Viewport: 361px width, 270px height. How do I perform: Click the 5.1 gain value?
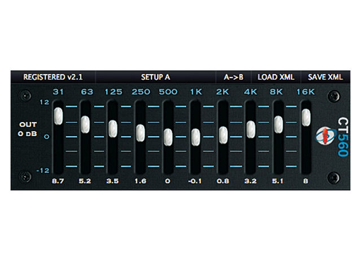pyautogui.click(x=278, y=181)
